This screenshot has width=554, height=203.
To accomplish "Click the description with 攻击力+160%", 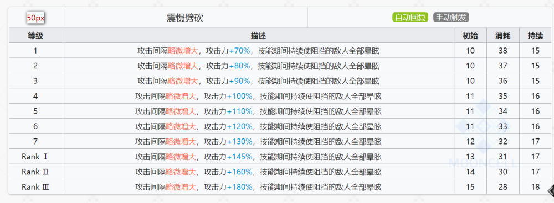I will [x=258, y=172].
